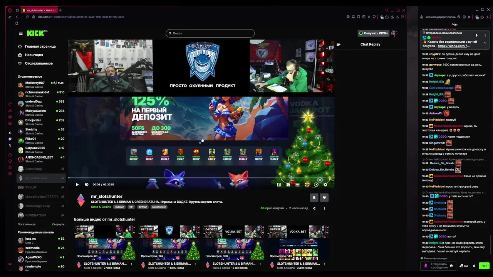
Task: Open the sidebar X (Twitter) icon
Action: 10,145
